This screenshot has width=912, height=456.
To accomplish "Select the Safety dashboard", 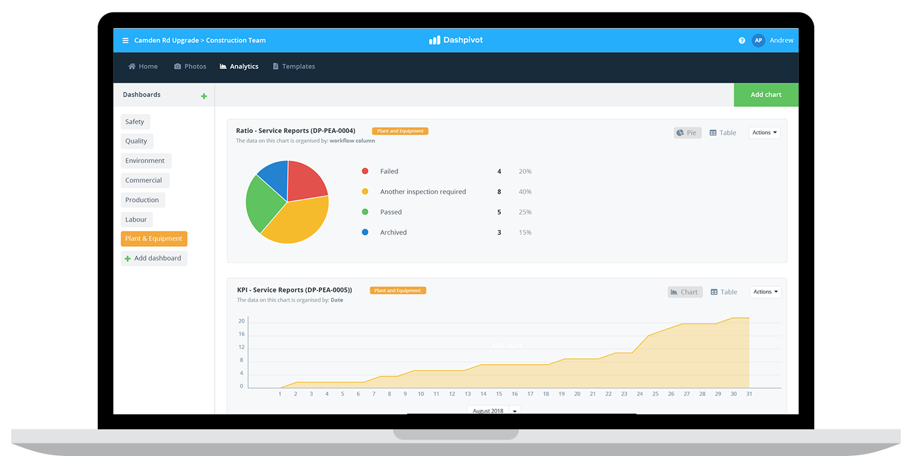I will point(135,122).
